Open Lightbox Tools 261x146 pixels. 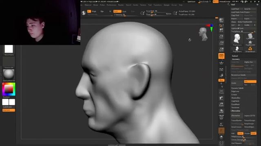pyautogui.click(x=243, y=28)
